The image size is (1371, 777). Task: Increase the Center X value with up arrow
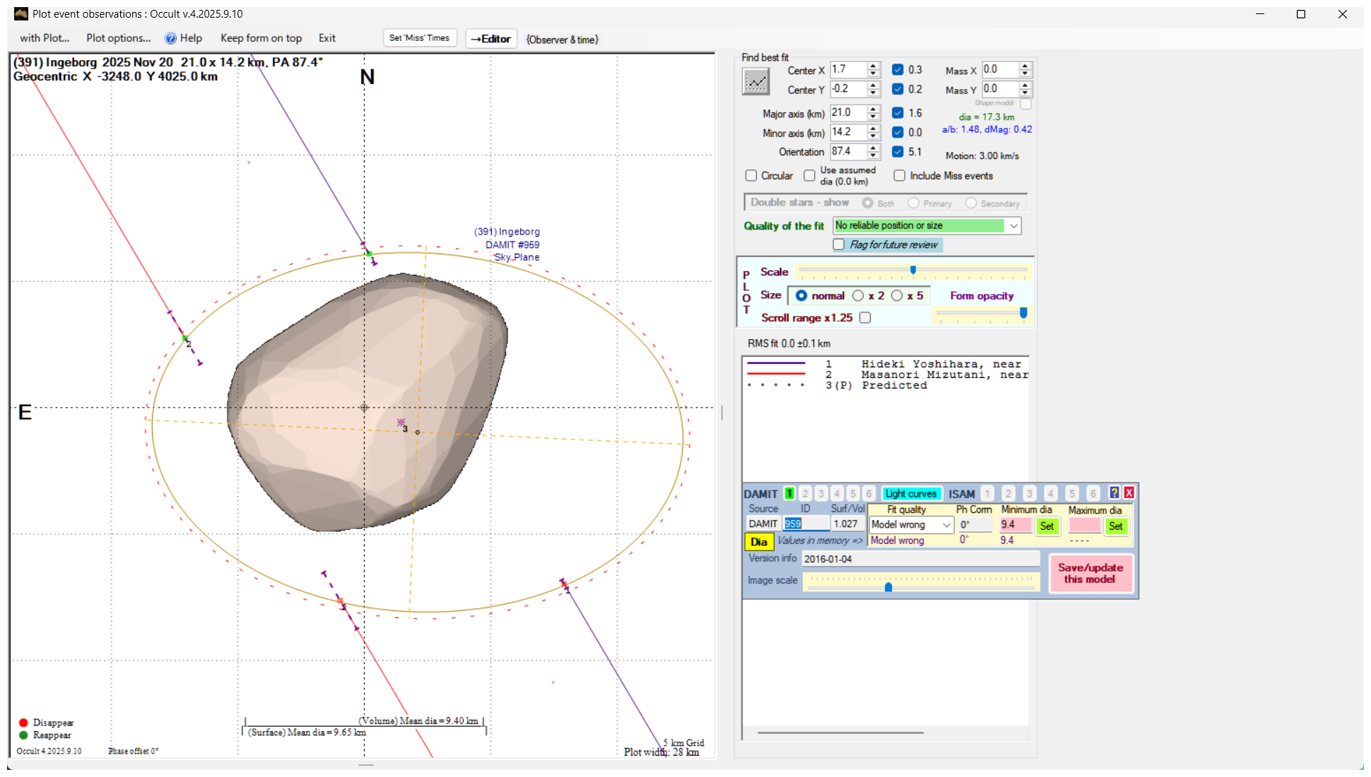[x=873, y=66]
